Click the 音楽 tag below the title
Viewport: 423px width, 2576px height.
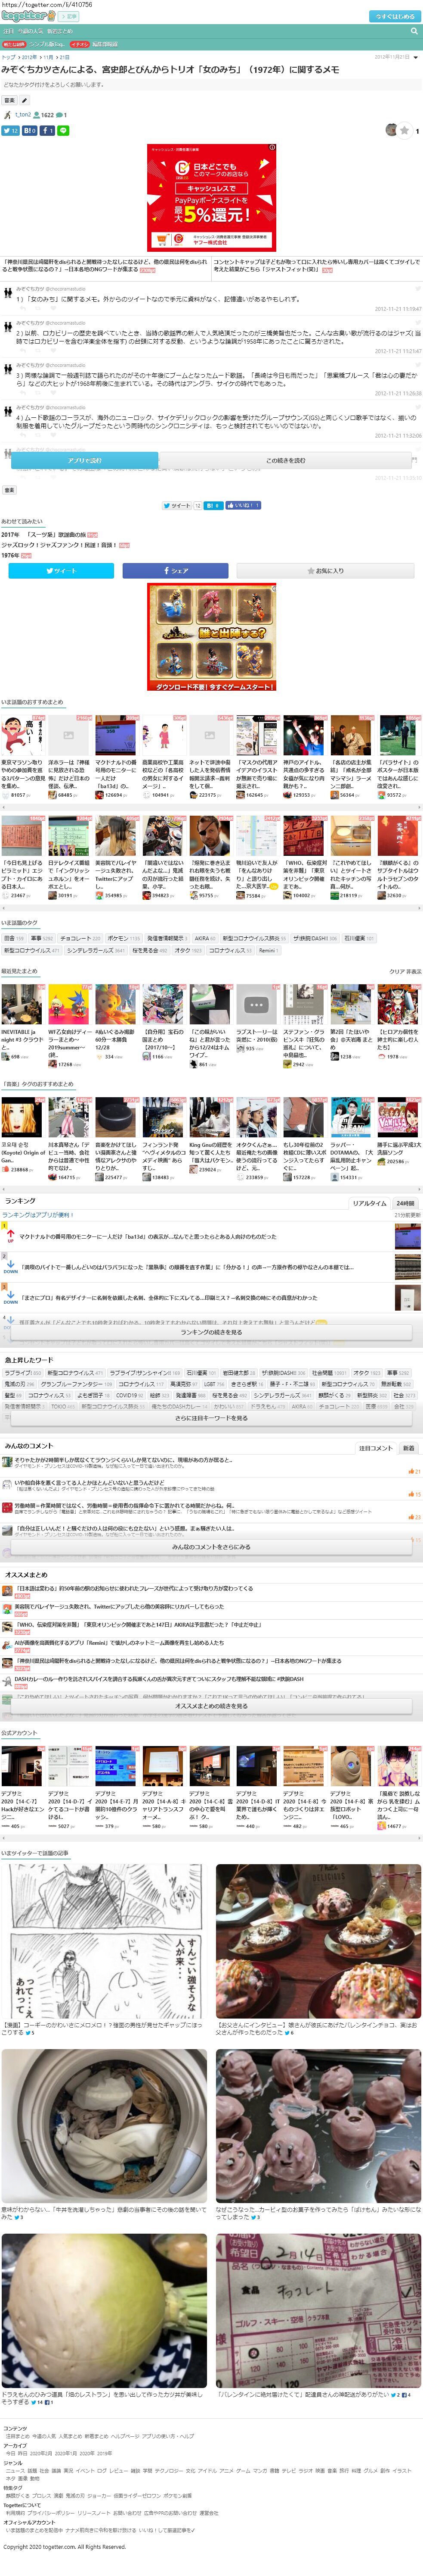pos(9,100)
